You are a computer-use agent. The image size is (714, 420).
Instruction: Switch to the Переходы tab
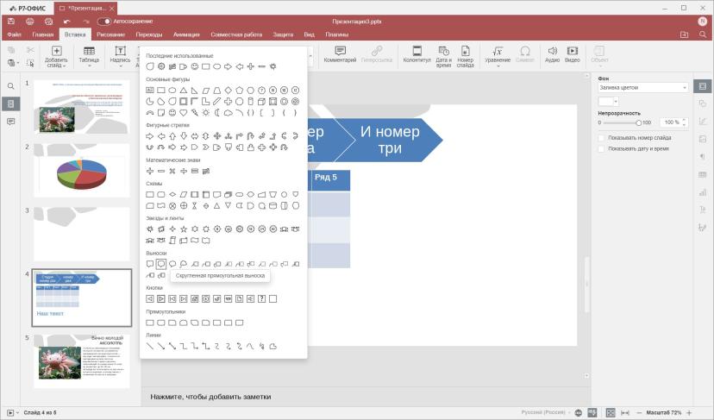[x=149, y=34]
